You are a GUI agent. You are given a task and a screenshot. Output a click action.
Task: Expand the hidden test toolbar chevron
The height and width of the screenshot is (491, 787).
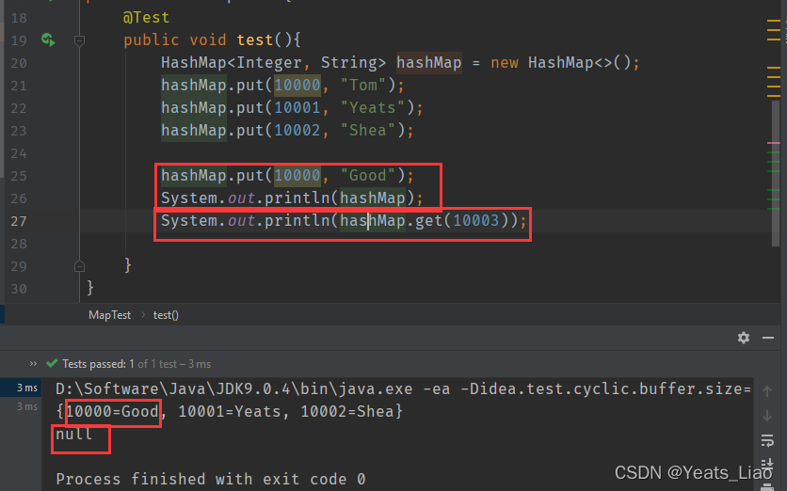click(35, 363)
